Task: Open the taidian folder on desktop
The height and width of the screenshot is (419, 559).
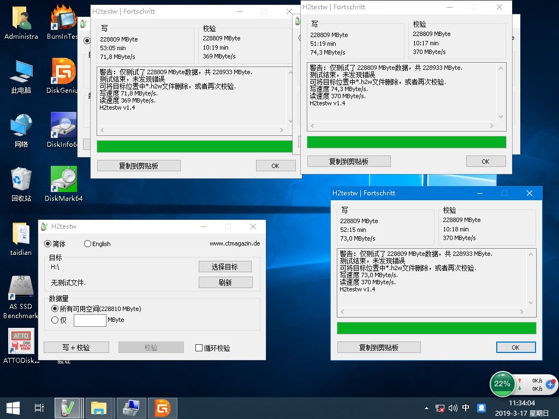Action: (x=21, y=235)
